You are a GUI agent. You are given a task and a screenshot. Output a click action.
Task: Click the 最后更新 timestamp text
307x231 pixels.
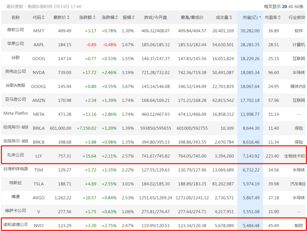point(44,7)
